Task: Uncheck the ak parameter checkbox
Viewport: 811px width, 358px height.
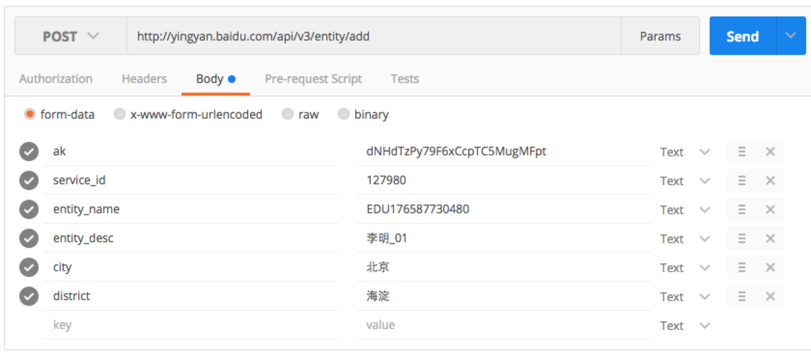Action: [29, 151]
